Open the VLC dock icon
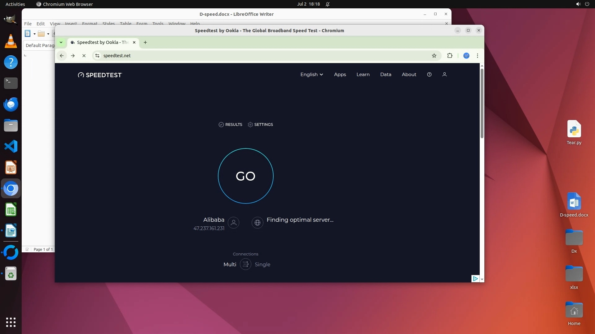This screenshot has height=334, width=595. (11, 41)
